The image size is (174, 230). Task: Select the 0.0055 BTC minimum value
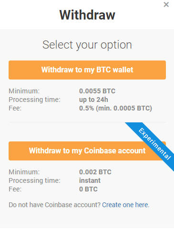point(97,91)
